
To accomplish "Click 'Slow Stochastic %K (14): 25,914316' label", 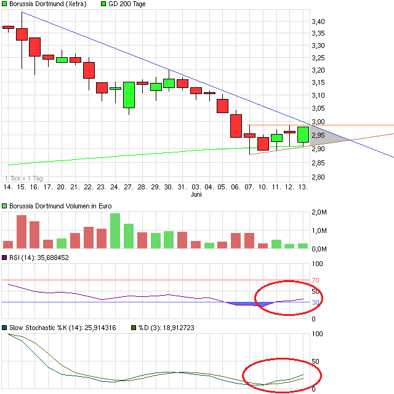I will click(x=63, y=328).
